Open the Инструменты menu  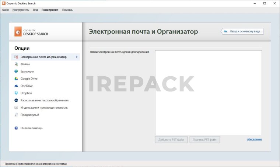pyautogui.click(x=21, y=10)
